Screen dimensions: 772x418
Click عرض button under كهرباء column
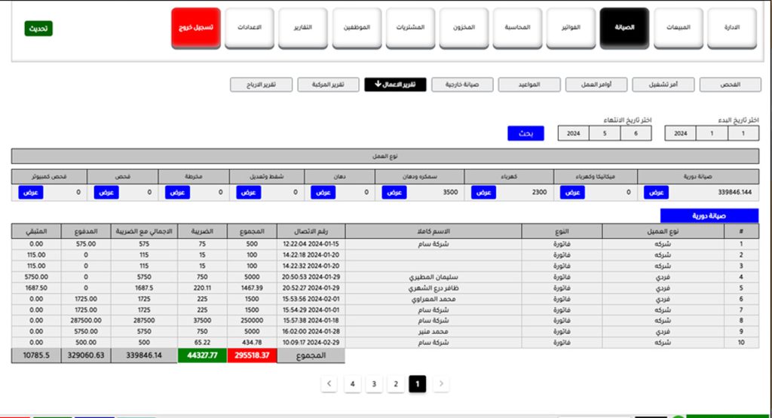click(483, 192)
